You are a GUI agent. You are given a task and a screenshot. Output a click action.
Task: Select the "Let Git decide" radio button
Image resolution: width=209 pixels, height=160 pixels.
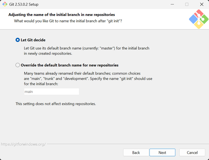coord(18,40)
